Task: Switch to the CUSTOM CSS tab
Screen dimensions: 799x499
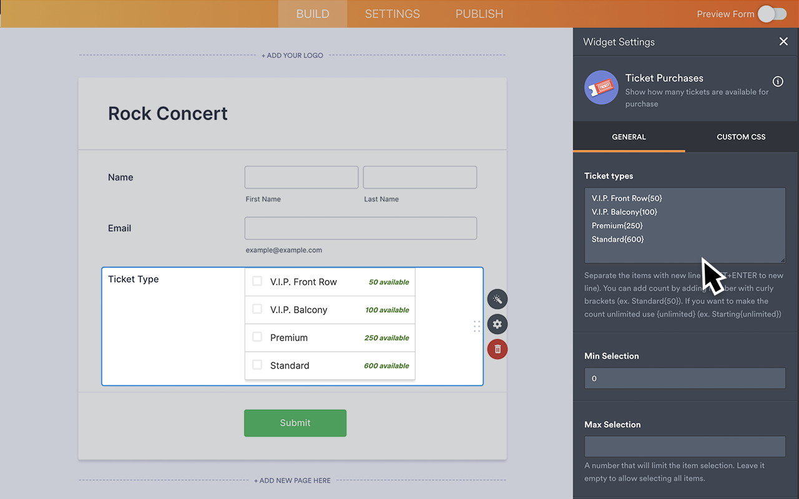Action: (x=741, y=137)
